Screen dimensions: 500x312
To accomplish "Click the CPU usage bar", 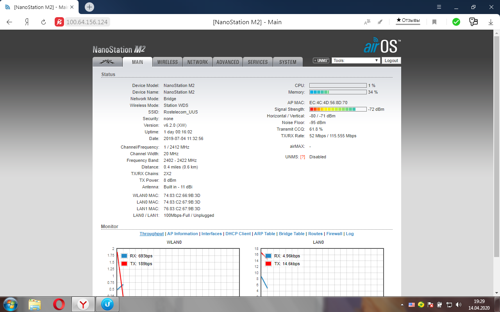I will tap(338, 85).
